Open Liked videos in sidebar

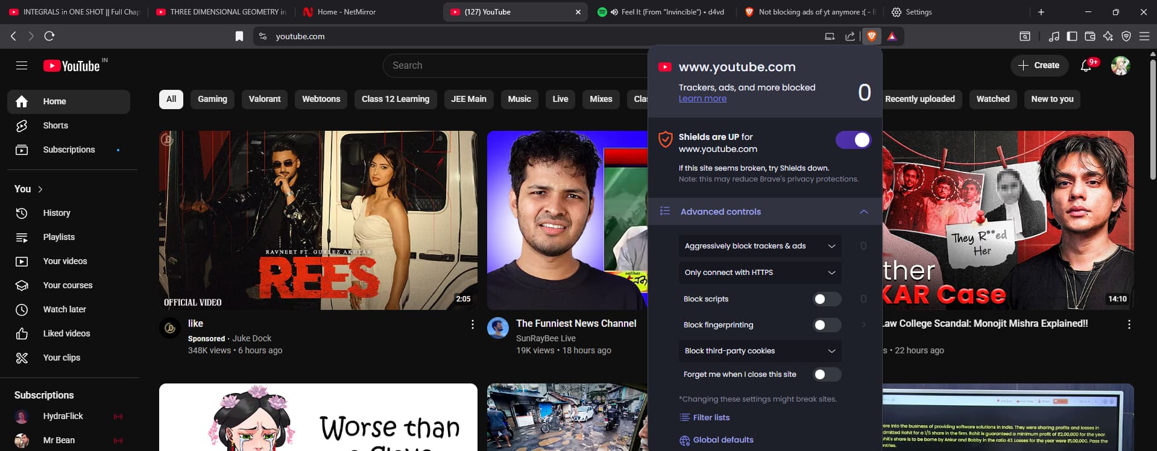(x=69, y=333)
